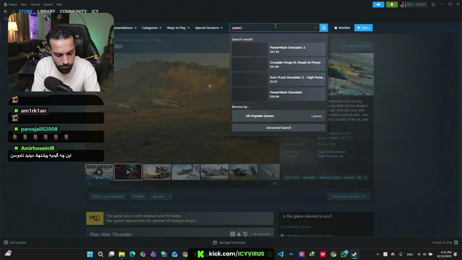462x260 pixels.
Task: Click Add a Game plus icon
Action: (x=6, y=242)
